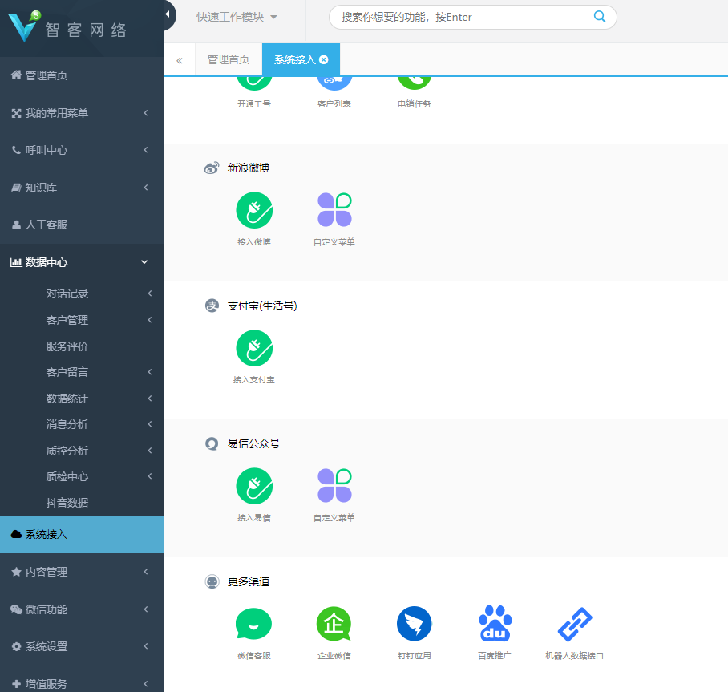
Task: Select the 微信客服 channel icon
Action: click(254, 623)
